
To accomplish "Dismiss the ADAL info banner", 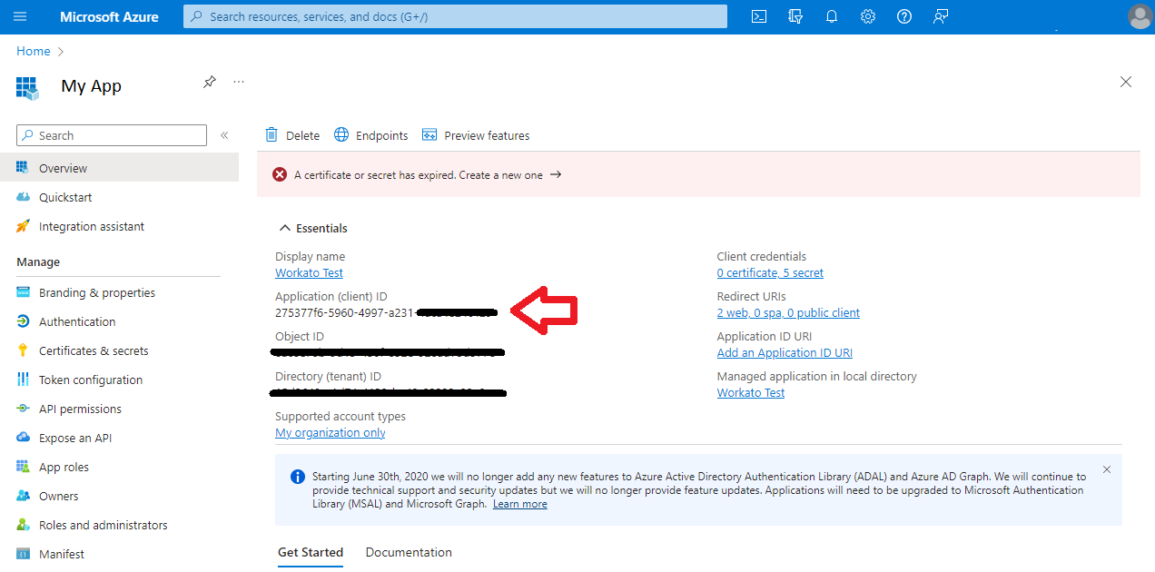I will coord(1107,469).
